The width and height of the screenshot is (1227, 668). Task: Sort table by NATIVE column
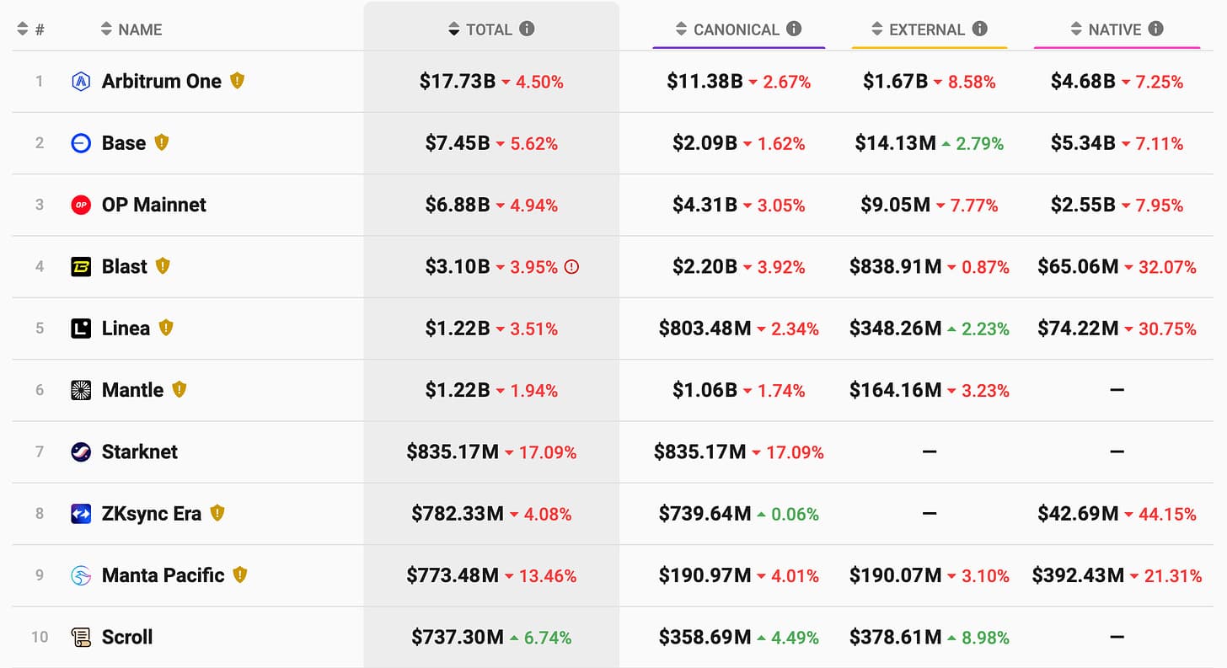coord(1106,29)
